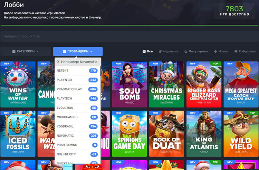The height and width of the screenshot is (170, 259).
Task: Open Bigger Bass Blizzard Christmas Catch
Action: (x=204, y=84)
